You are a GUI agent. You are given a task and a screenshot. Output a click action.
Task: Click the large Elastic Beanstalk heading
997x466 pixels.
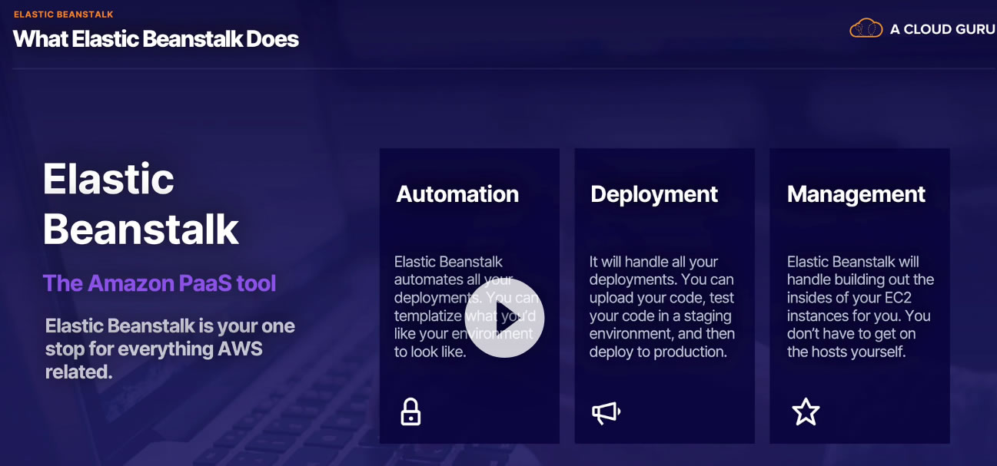point(141,204)
